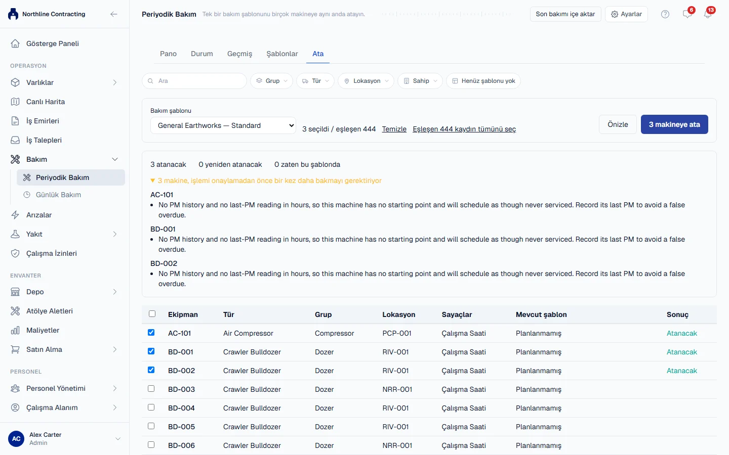
Task: Check the BD-003 row checkbox
Action: [x=151, y=389]
